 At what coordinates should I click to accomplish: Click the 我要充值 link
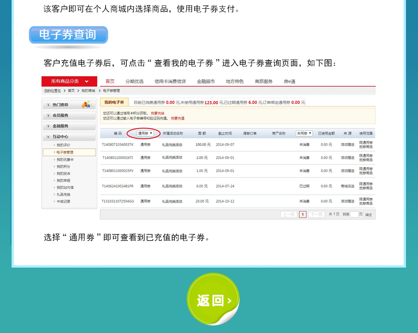177,118
